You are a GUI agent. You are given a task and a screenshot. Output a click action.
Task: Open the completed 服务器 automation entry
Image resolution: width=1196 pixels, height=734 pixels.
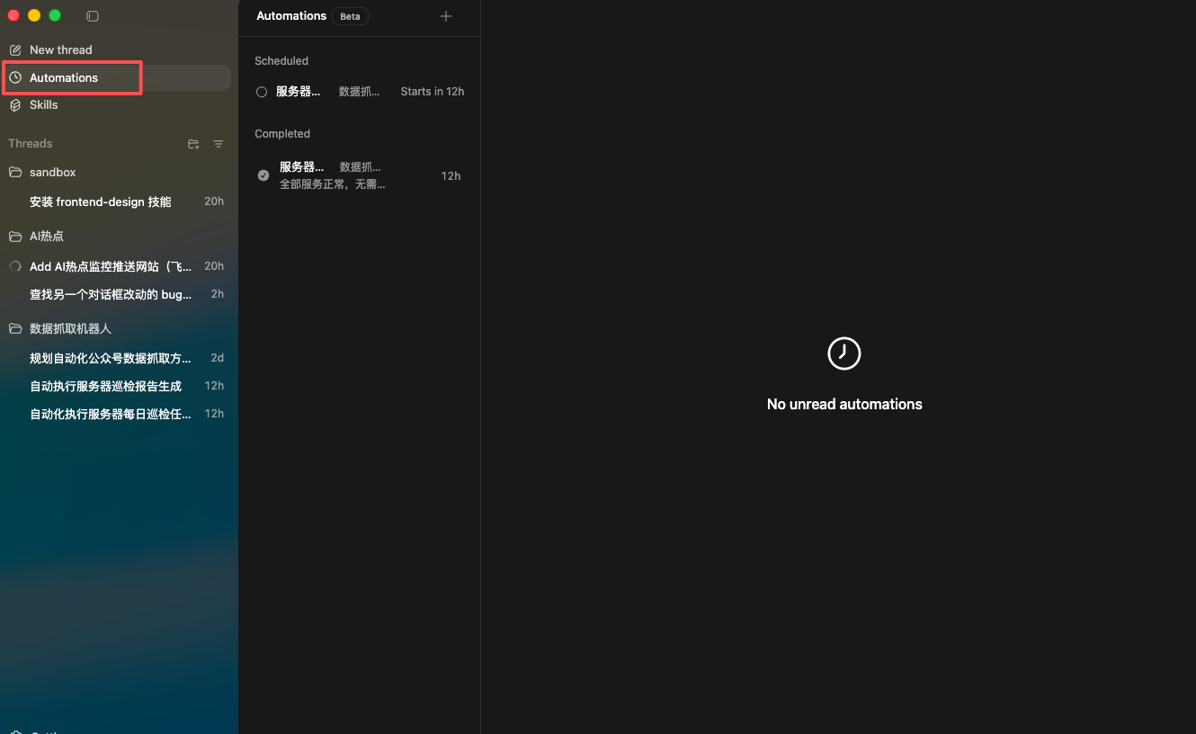click(x=360, y=175)
